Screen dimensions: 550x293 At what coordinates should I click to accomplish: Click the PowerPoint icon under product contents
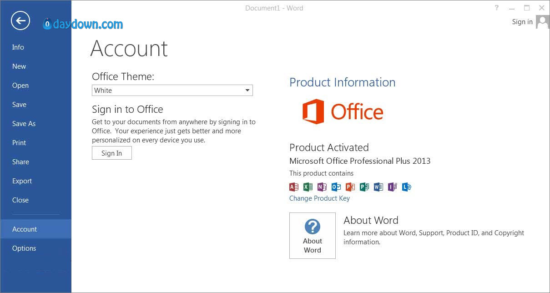click(350, 187)
